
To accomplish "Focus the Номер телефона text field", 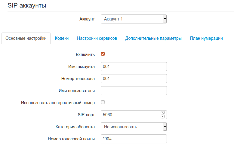I will pyautogui.click(x=134, y=79).
